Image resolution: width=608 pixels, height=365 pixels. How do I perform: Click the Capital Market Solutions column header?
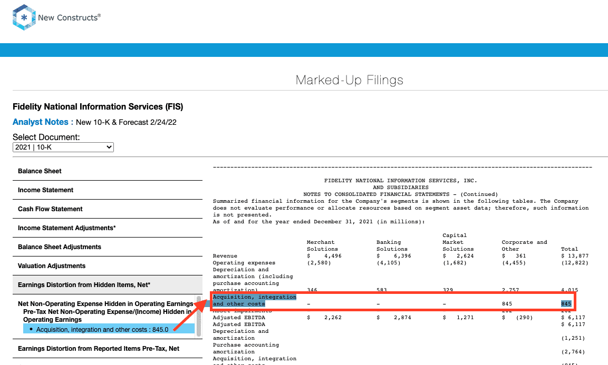click(458, 242)
